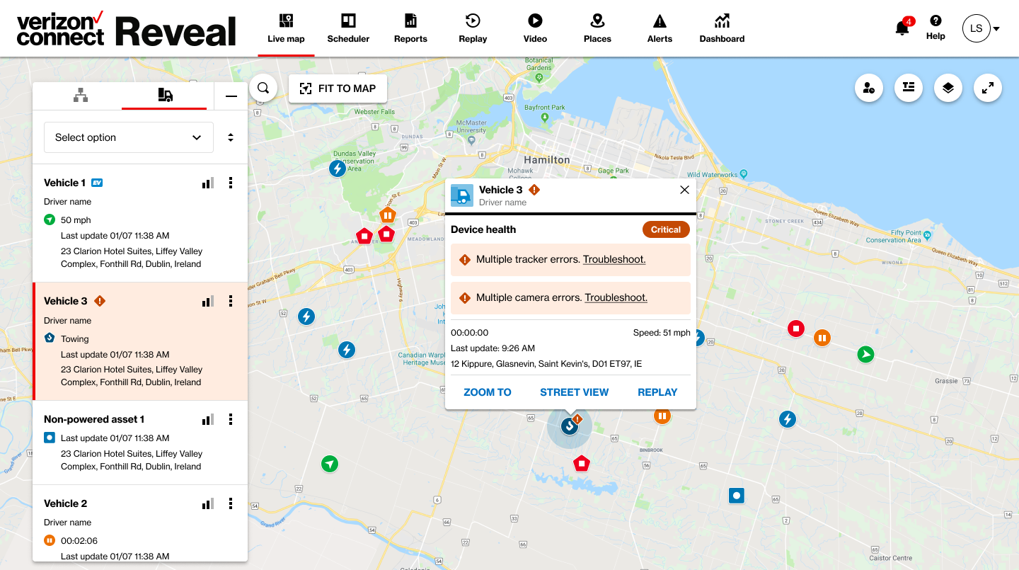Select the blue non-powered asset square marker
The width and height of the screenshot is (1019, 570).
[x=737, y=496]
